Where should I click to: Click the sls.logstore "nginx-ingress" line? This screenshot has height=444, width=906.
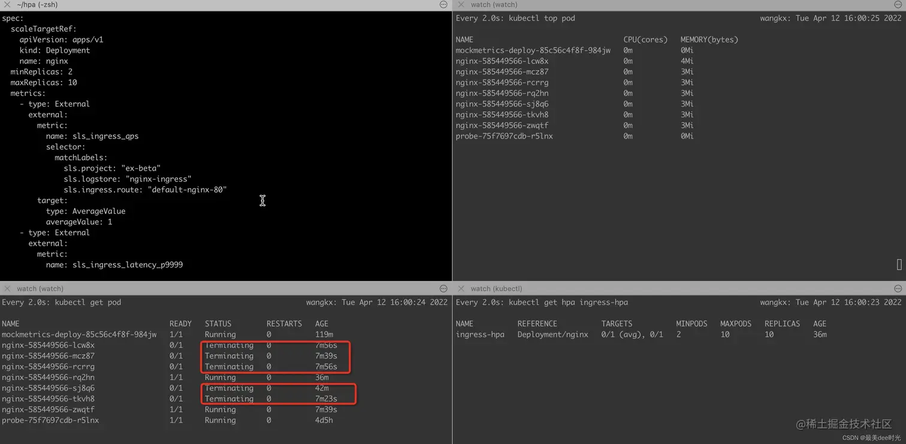[x=128, y=179]
